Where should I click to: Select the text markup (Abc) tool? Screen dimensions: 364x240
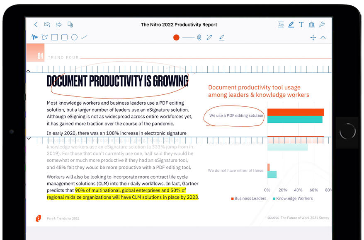tap(281, 24)
